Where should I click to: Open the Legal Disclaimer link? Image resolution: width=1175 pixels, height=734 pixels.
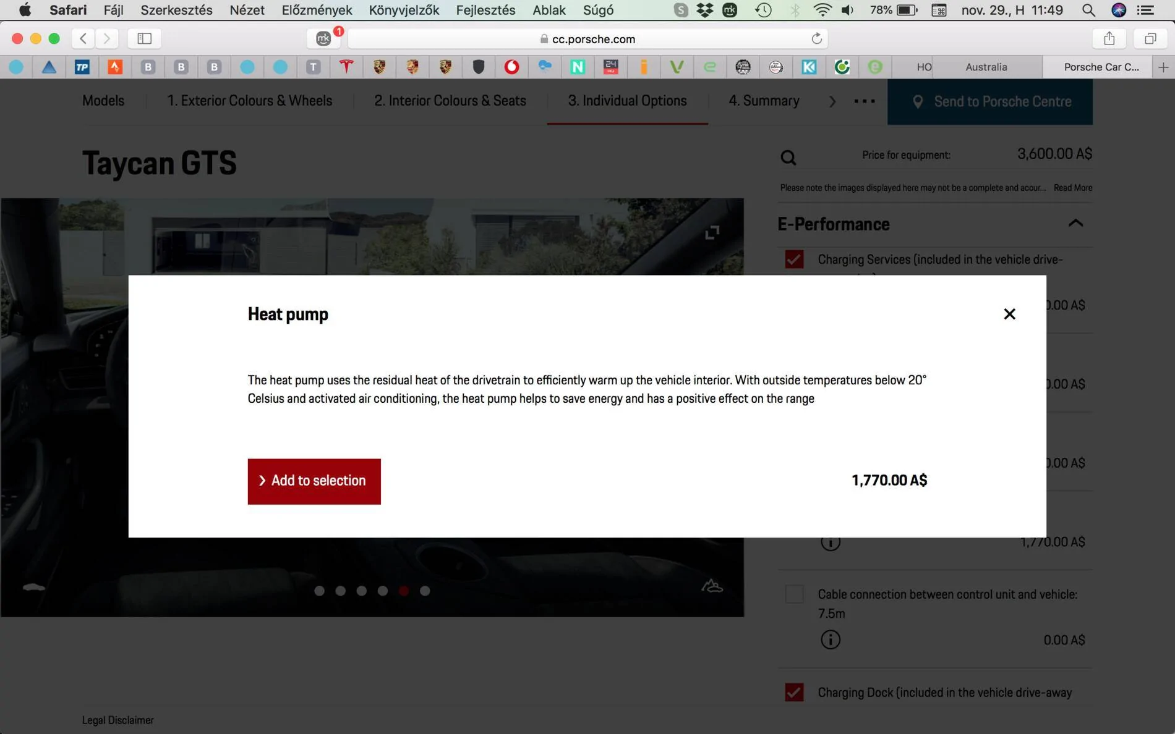[x=117, y=720]
